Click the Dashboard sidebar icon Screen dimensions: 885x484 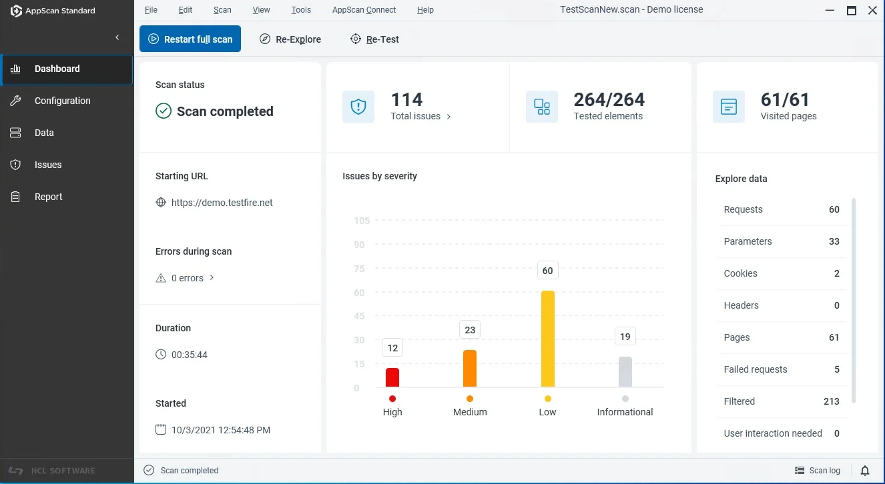pyautogui.click(x=15, y=69)
